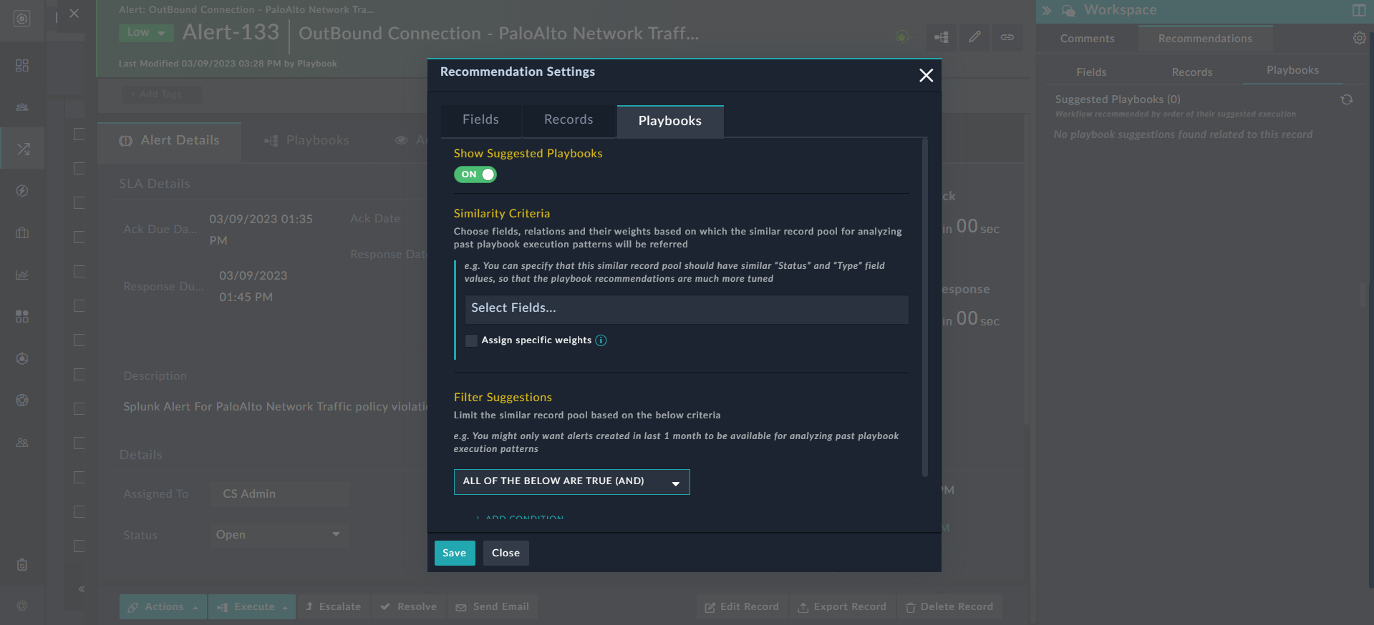Image resolution: width=1374 pixels, height=625 pixels.
Task: Click the Filter Suggestions heading
Action: (503, 398)
